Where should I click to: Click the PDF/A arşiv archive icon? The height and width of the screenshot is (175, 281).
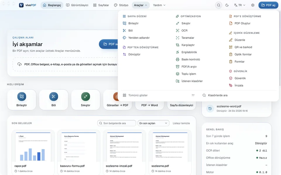(177, 66)
